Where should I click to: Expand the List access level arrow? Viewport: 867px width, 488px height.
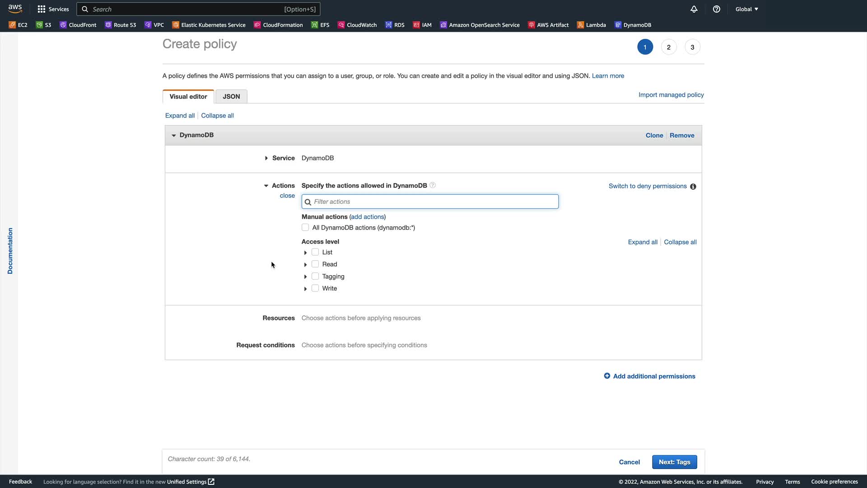(x=305, y=253)
